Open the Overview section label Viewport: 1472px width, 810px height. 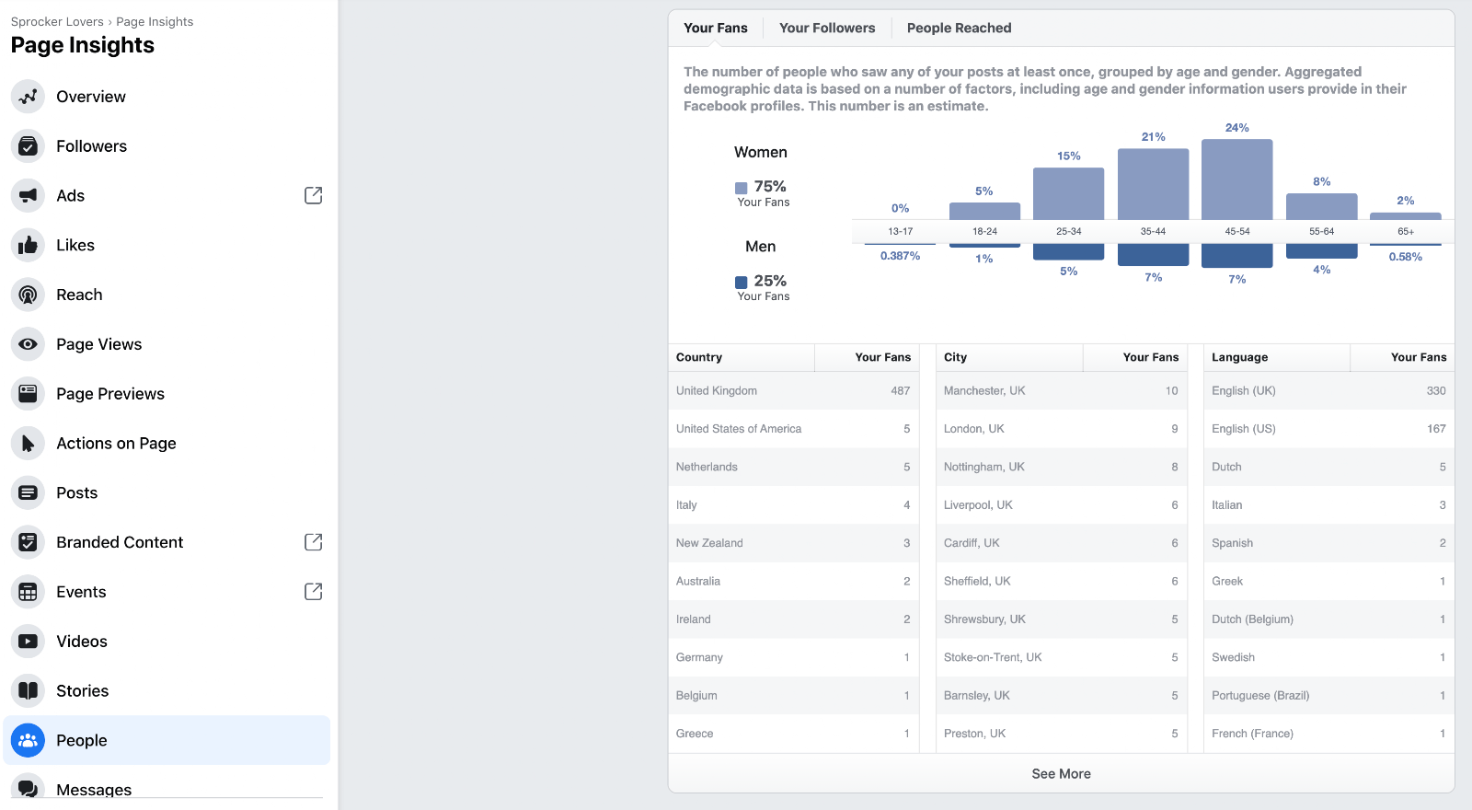pos(91,97)
